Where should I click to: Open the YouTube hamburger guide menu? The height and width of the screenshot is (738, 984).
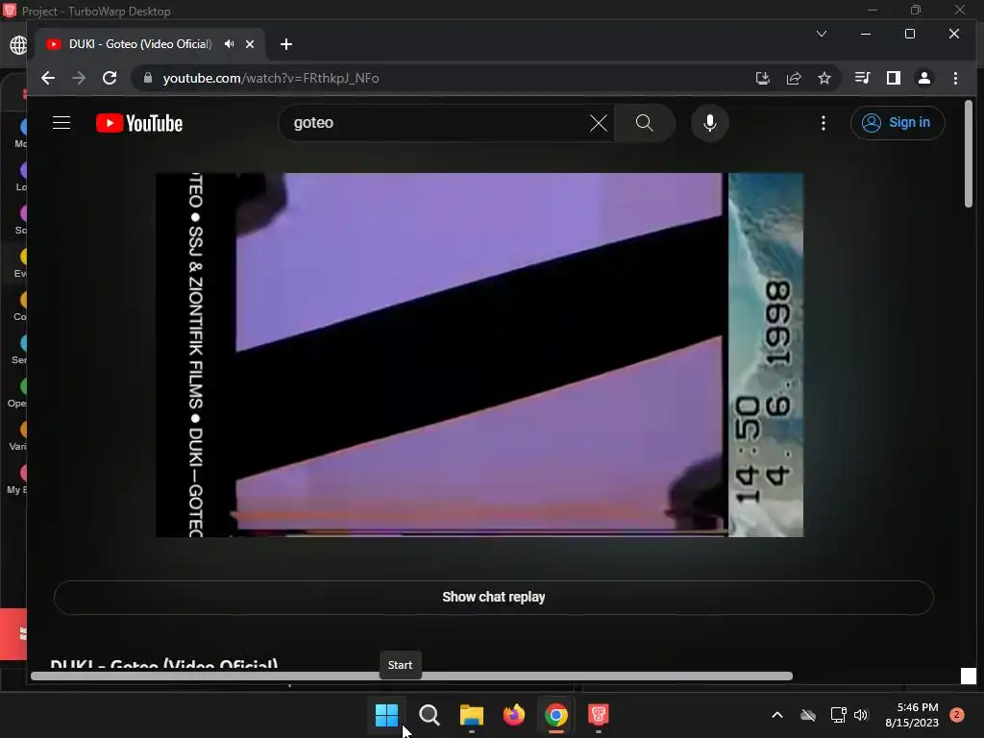click(x=61, y=122)
